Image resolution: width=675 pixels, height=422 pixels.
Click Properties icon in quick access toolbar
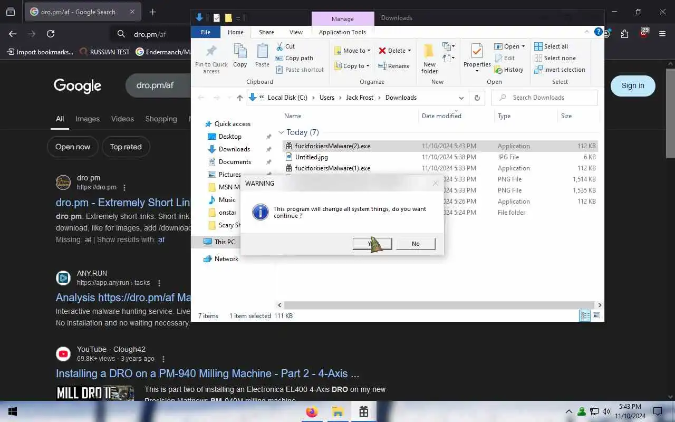click(216, 18)
